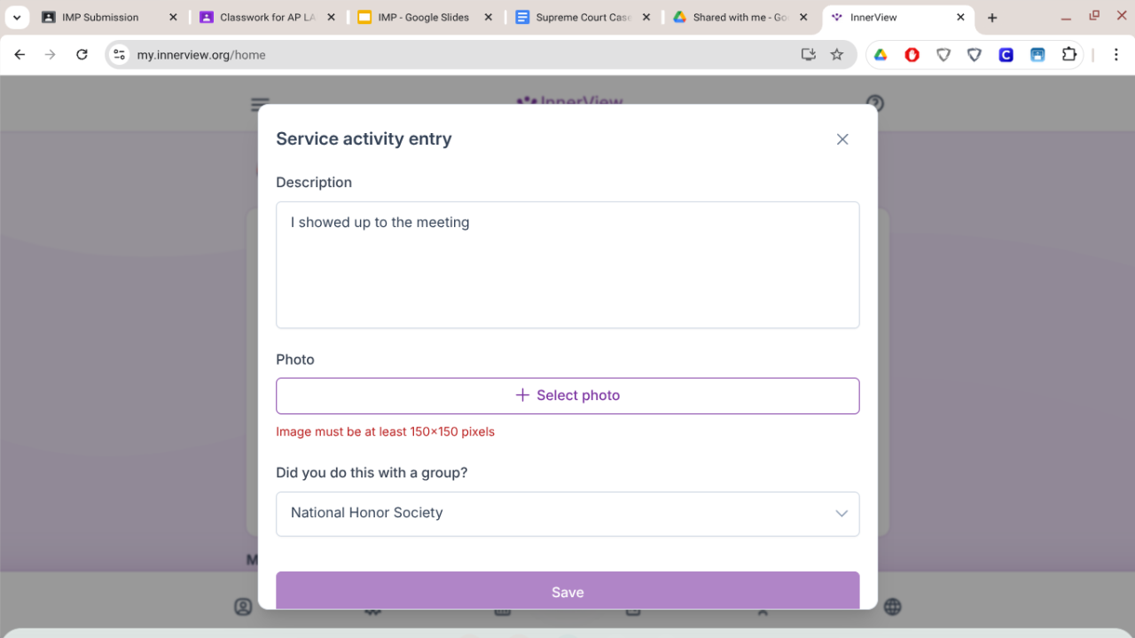Viewport: 1135px width, 638px height.
Task: Open the Chrome three-dot menu
Action: 1116,55
